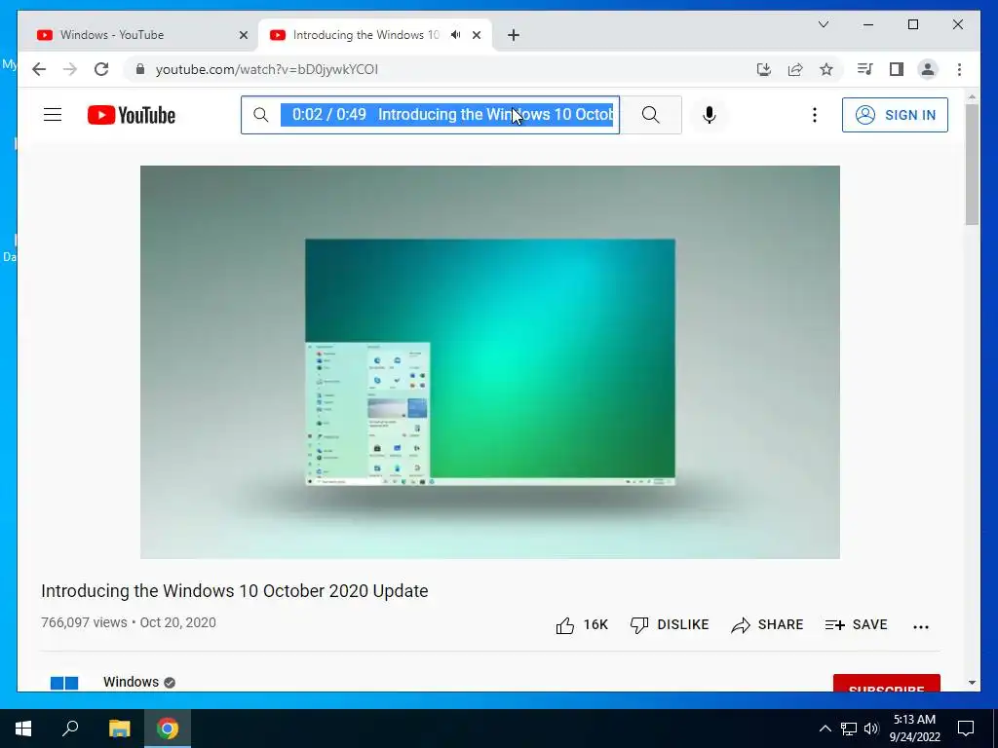Click the address bar URL

[267, 69]
